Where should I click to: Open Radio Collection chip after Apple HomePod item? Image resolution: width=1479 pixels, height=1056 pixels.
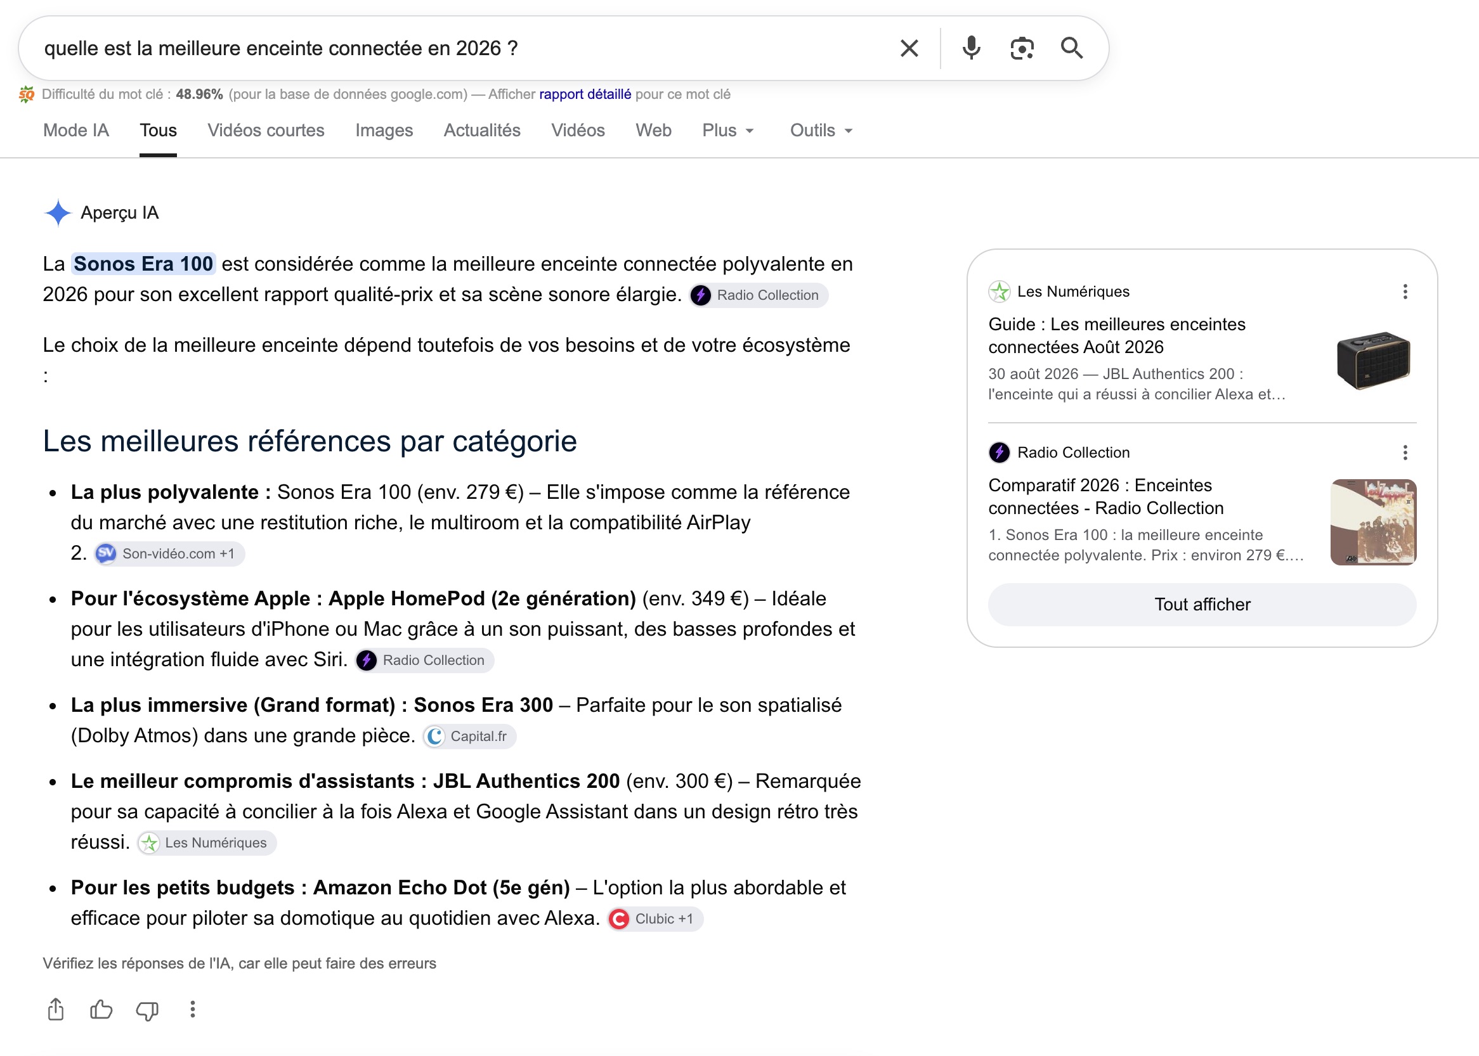[x=424, y=660]
